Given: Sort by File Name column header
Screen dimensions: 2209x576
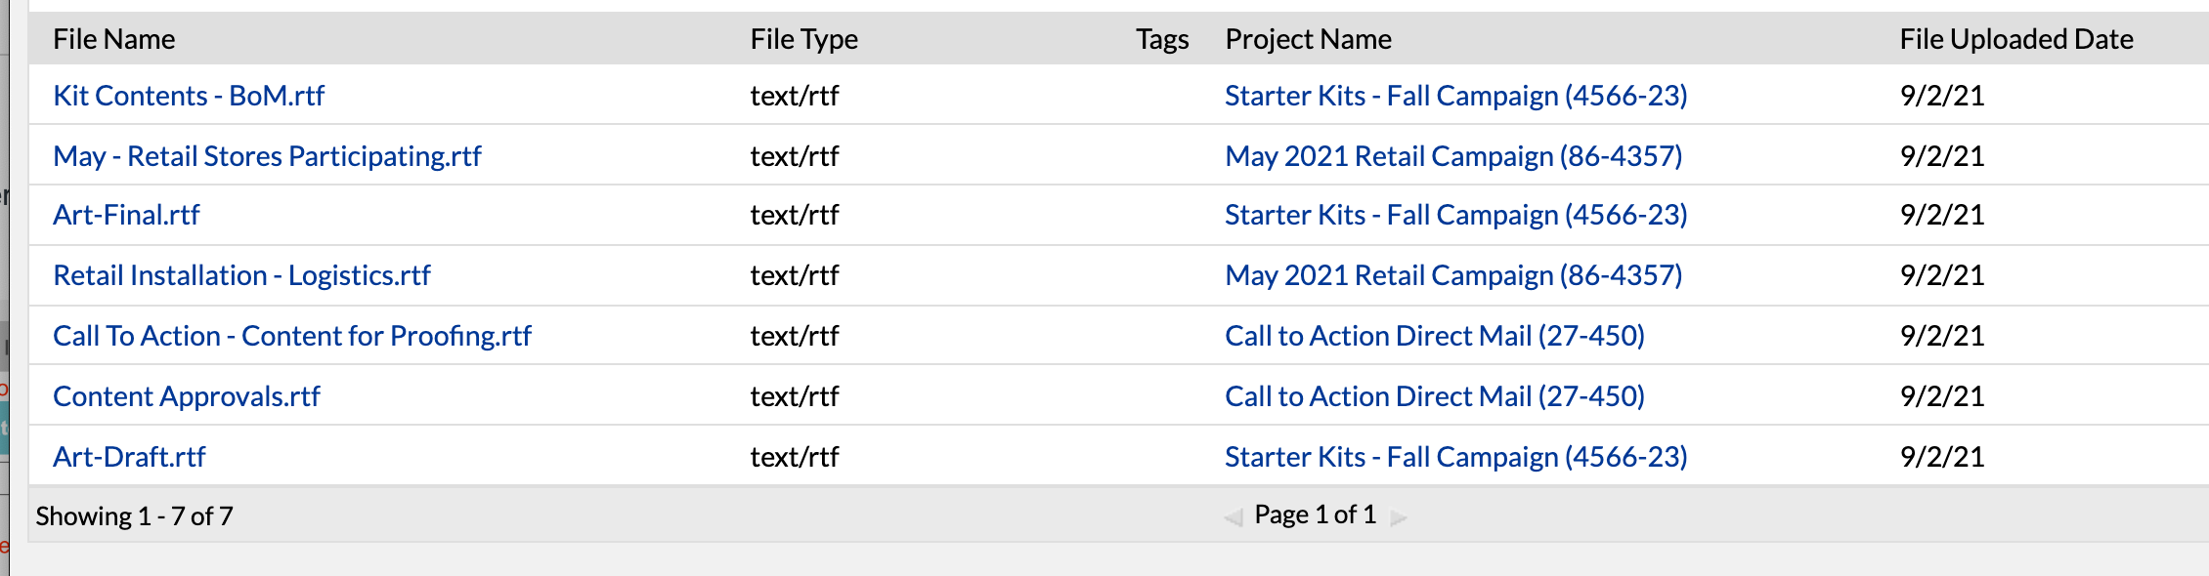Looking at the screenshot, I should coord(114,39).
